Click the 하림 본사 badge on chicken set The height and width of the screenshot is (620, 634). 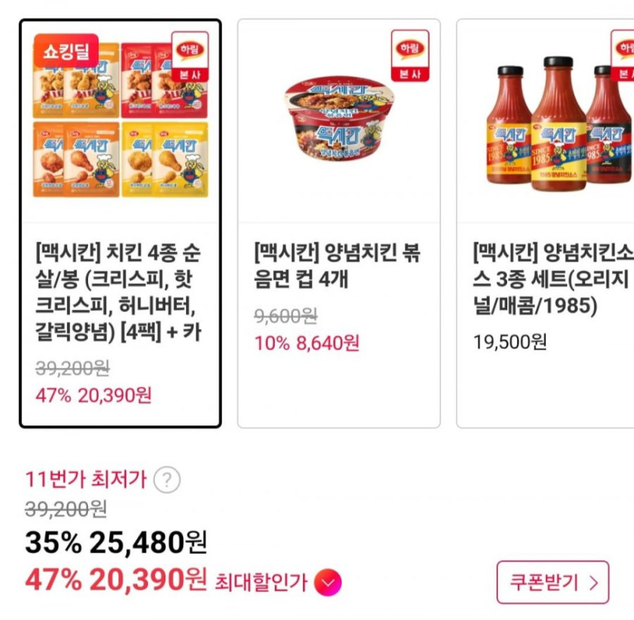(x=189, y=56)
